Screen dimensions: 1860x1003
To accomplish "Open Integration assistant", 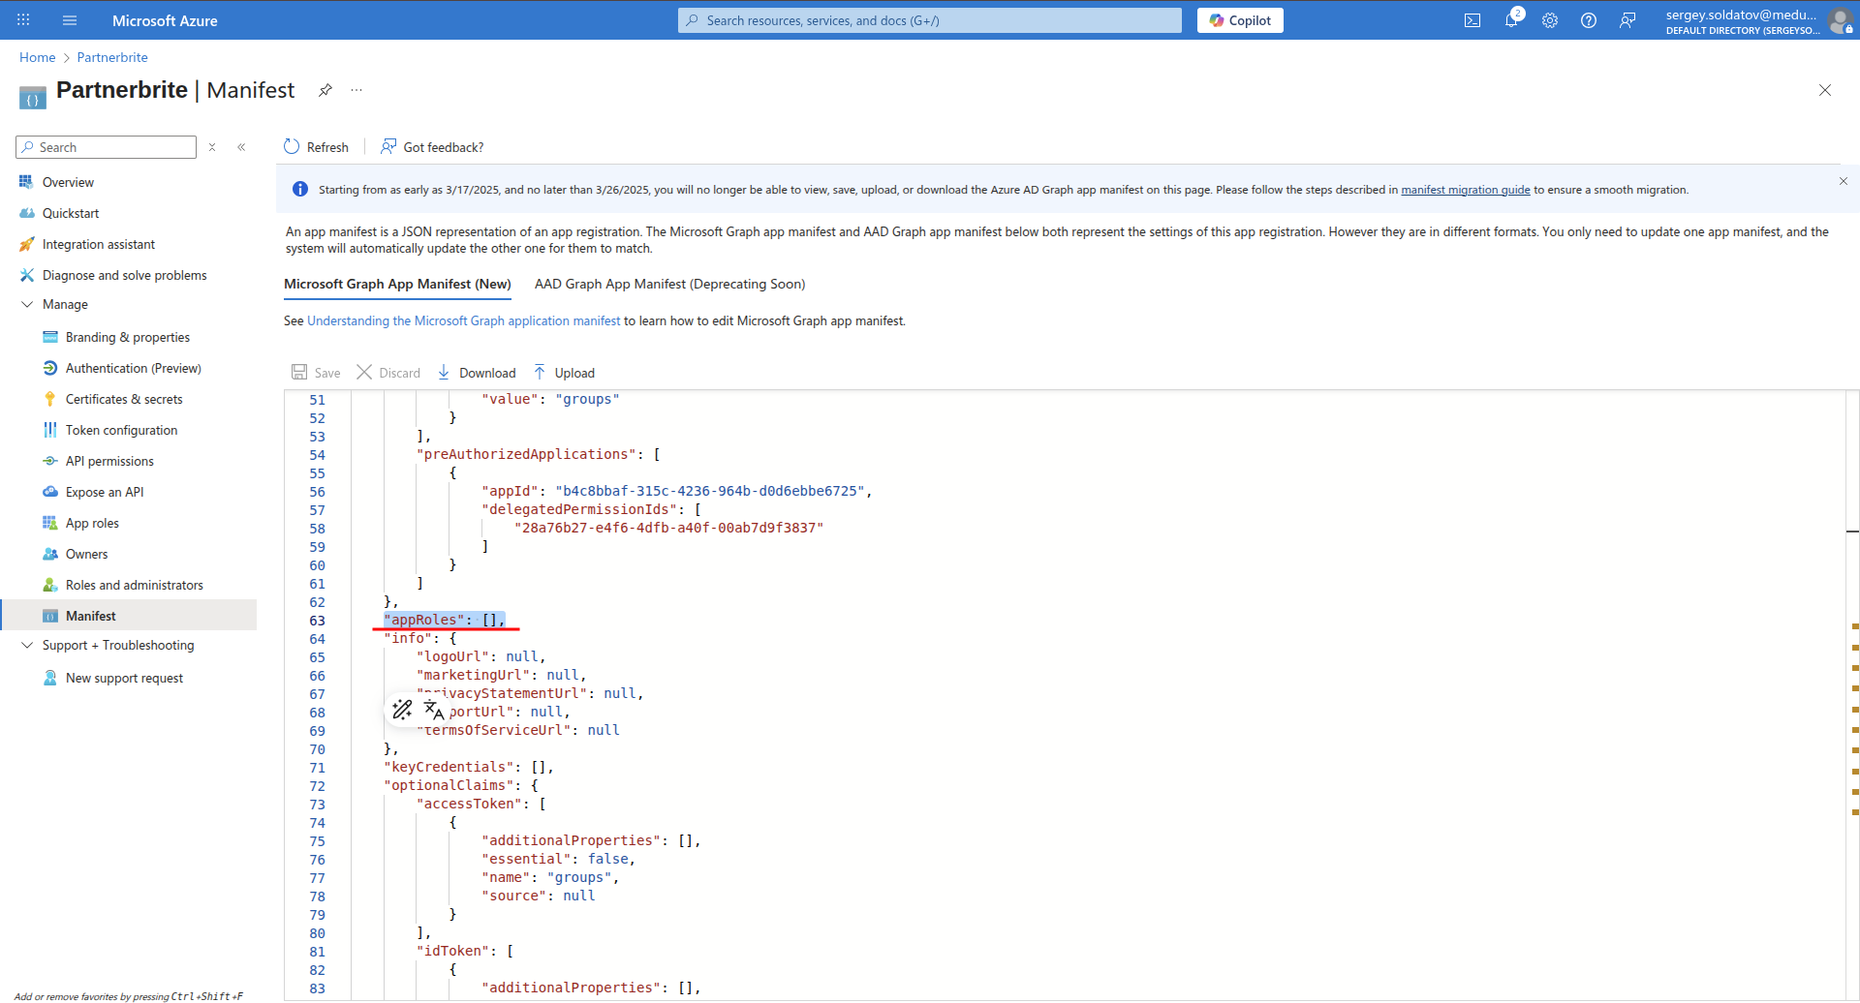I will [99, 244].
